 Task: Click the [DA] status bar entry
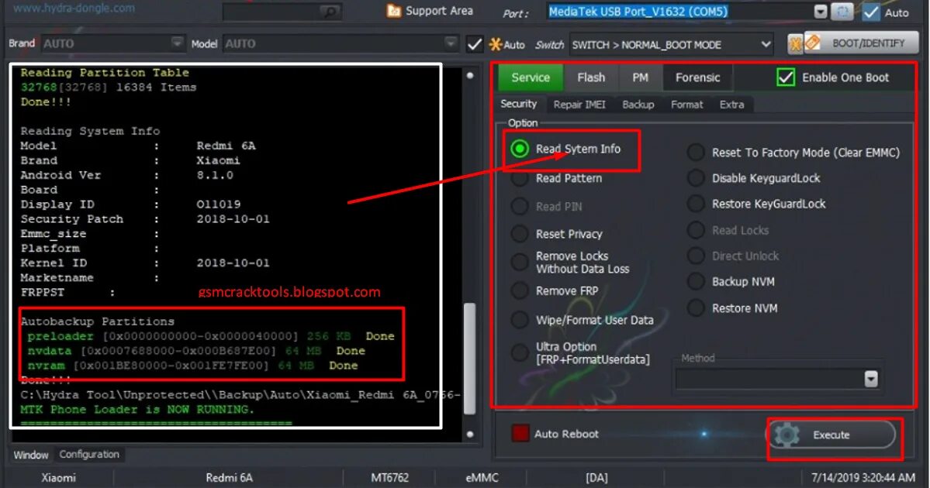596,477
